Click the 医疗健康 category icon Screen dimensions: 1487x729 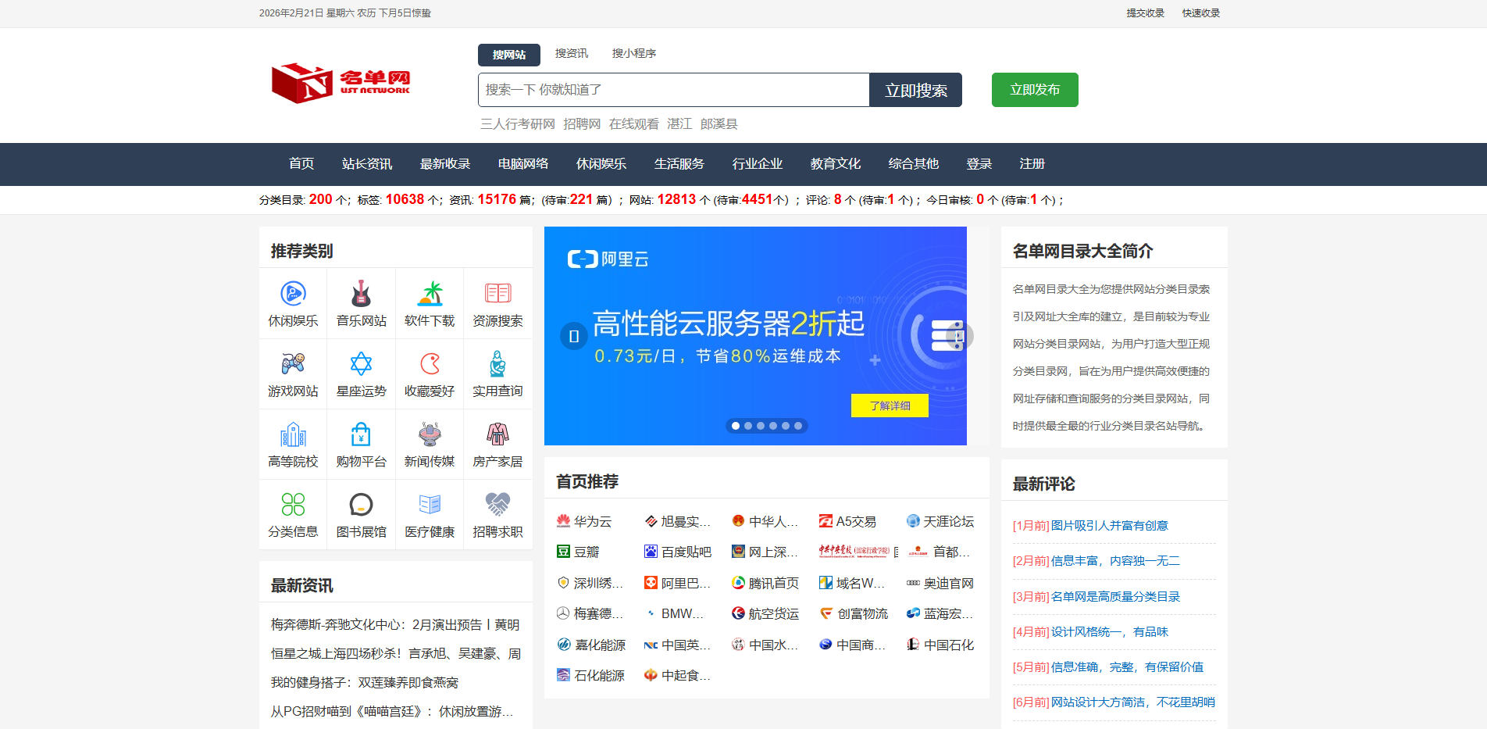coord(429,506)
